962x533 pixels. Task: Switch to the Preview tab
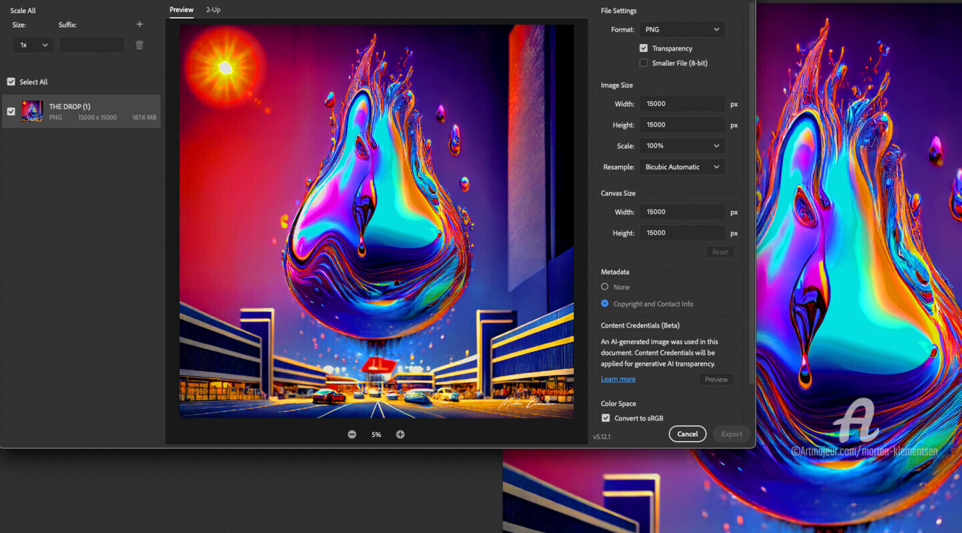pos(181,9)
